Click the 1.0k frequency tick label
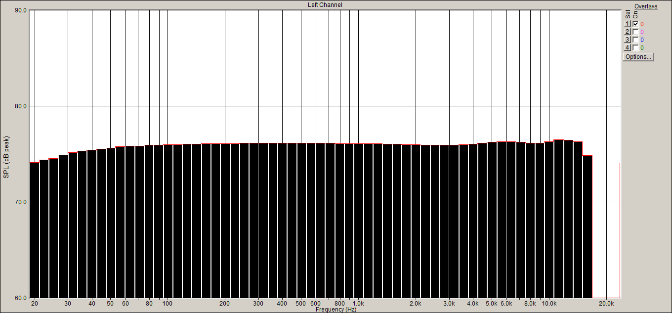The height and width of the screenshot is (313, 672). tap(358, 303)
